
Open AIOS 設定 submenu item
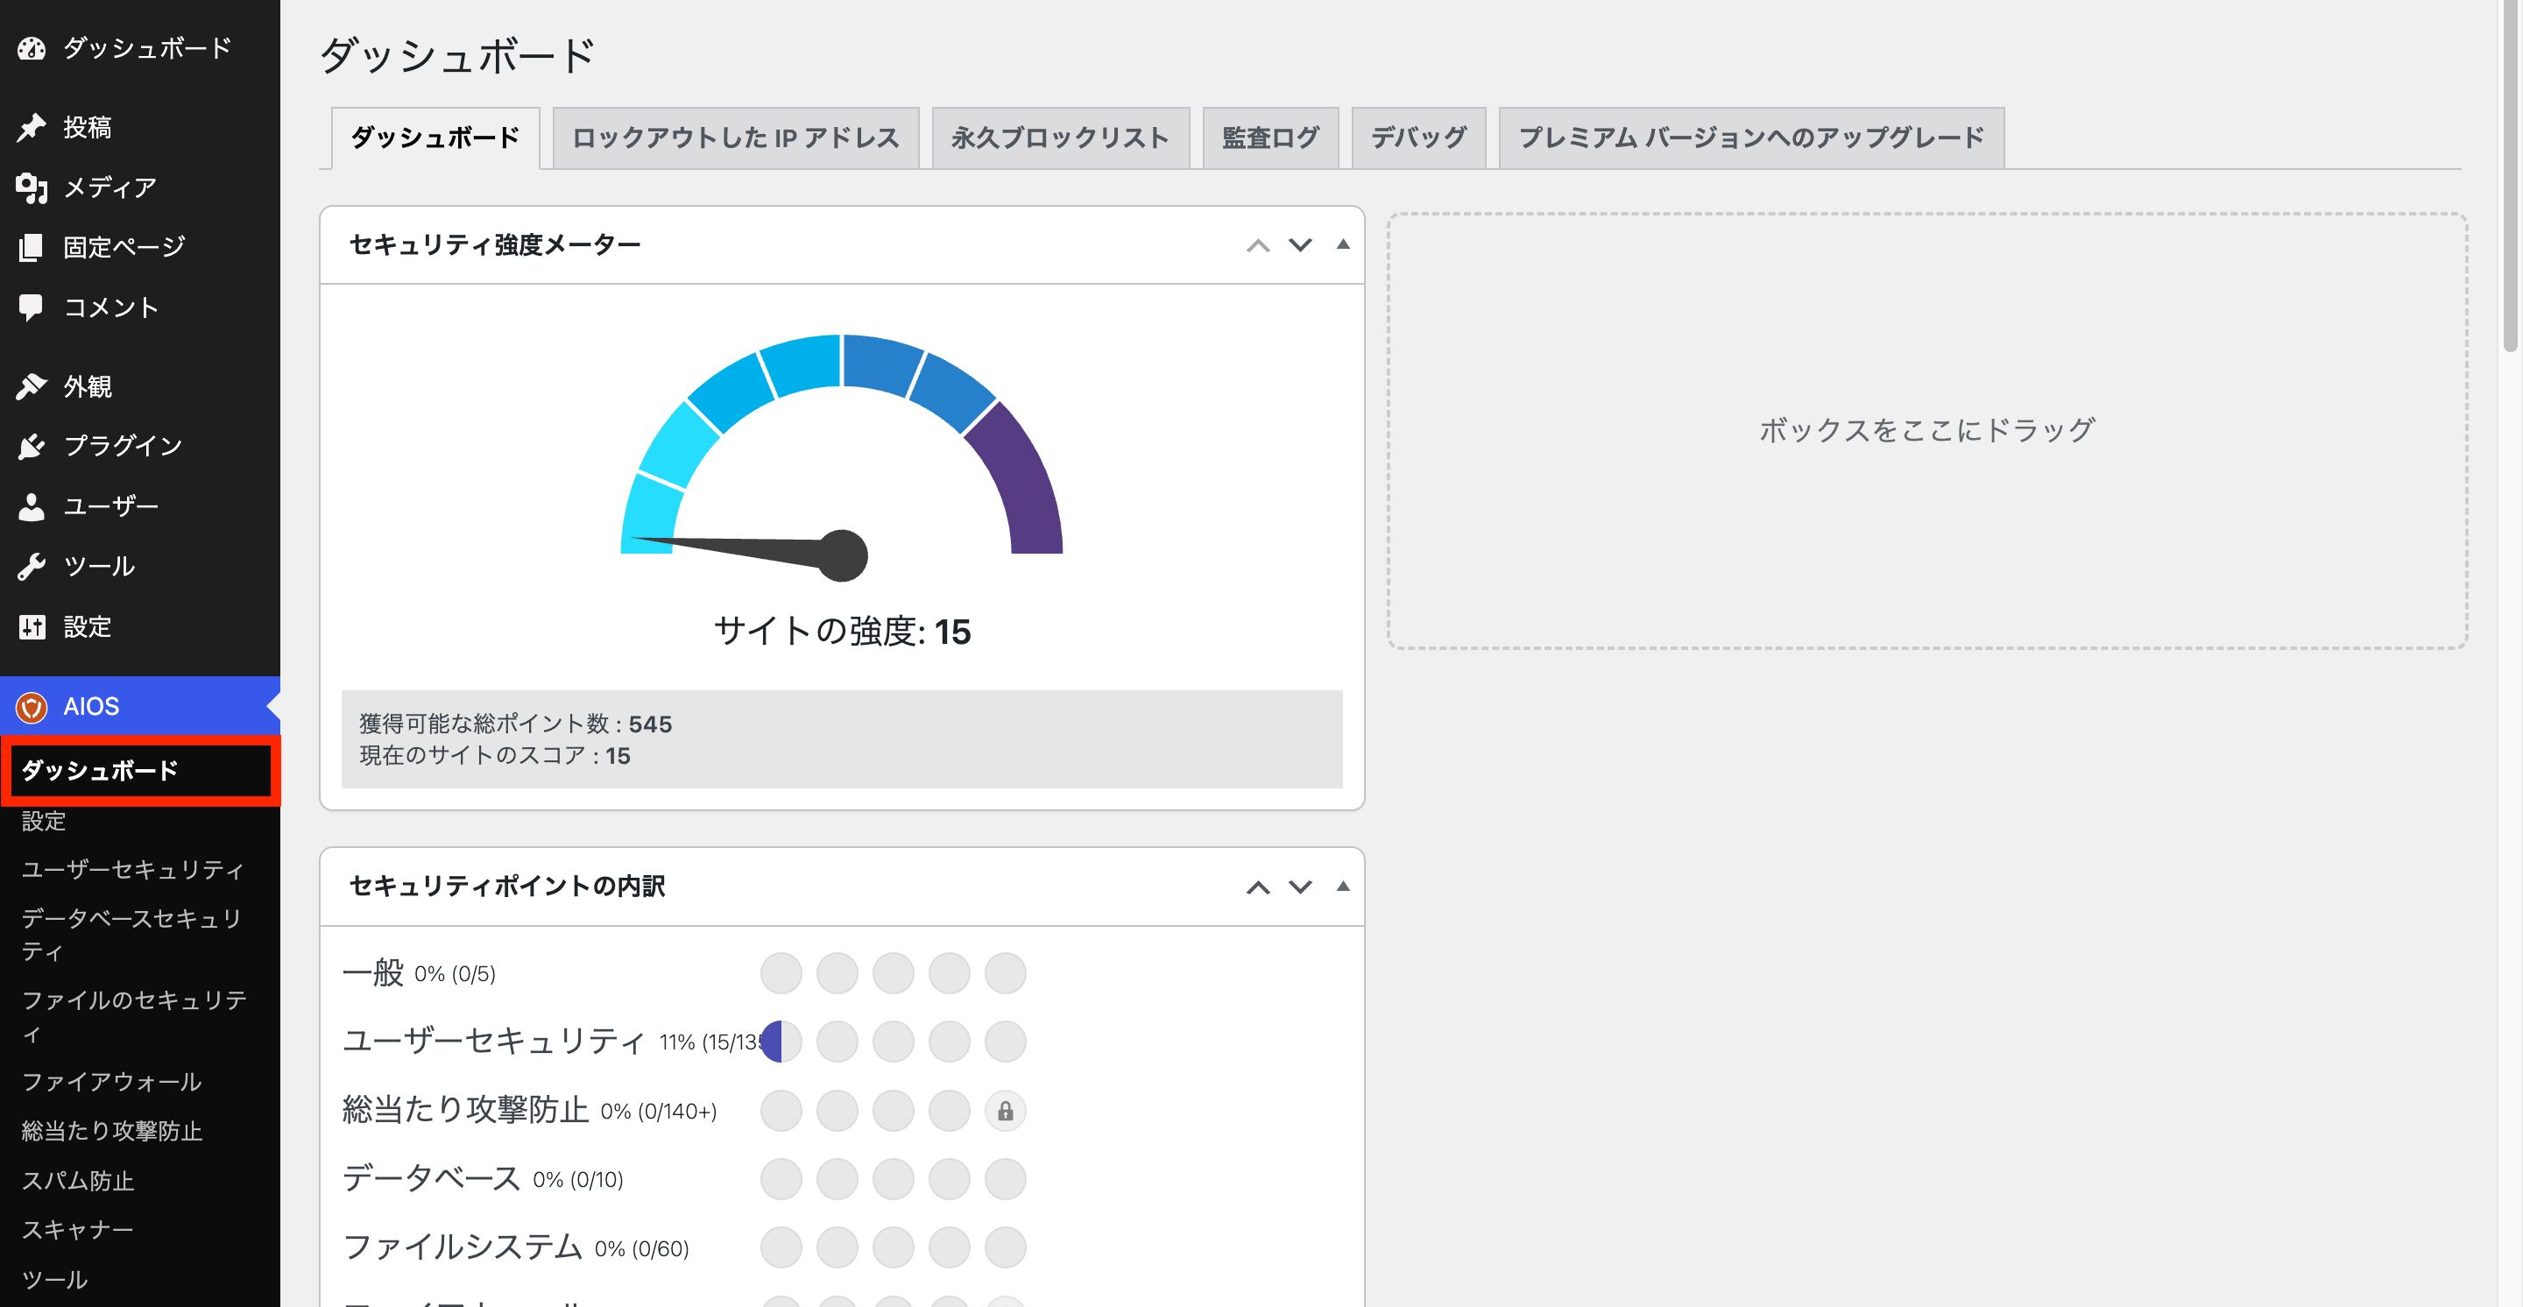pos(44,821)
